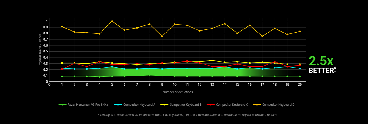
Task: Click x-axis tick label 10
Action: 174,85
